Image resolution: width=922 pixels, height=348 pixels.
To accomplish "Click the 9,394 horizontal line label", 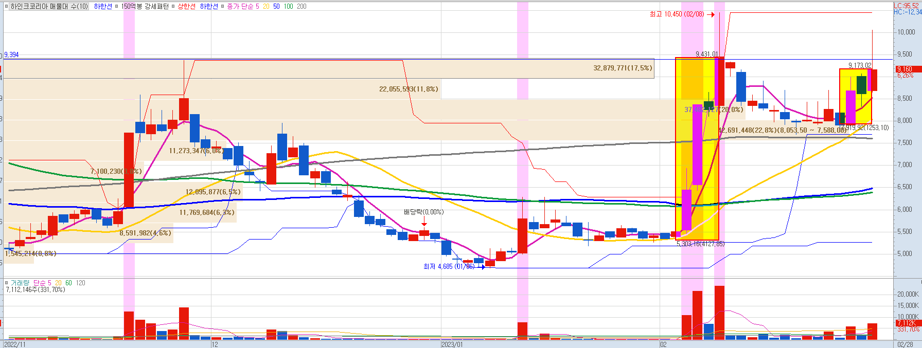I will click(11, 55).
